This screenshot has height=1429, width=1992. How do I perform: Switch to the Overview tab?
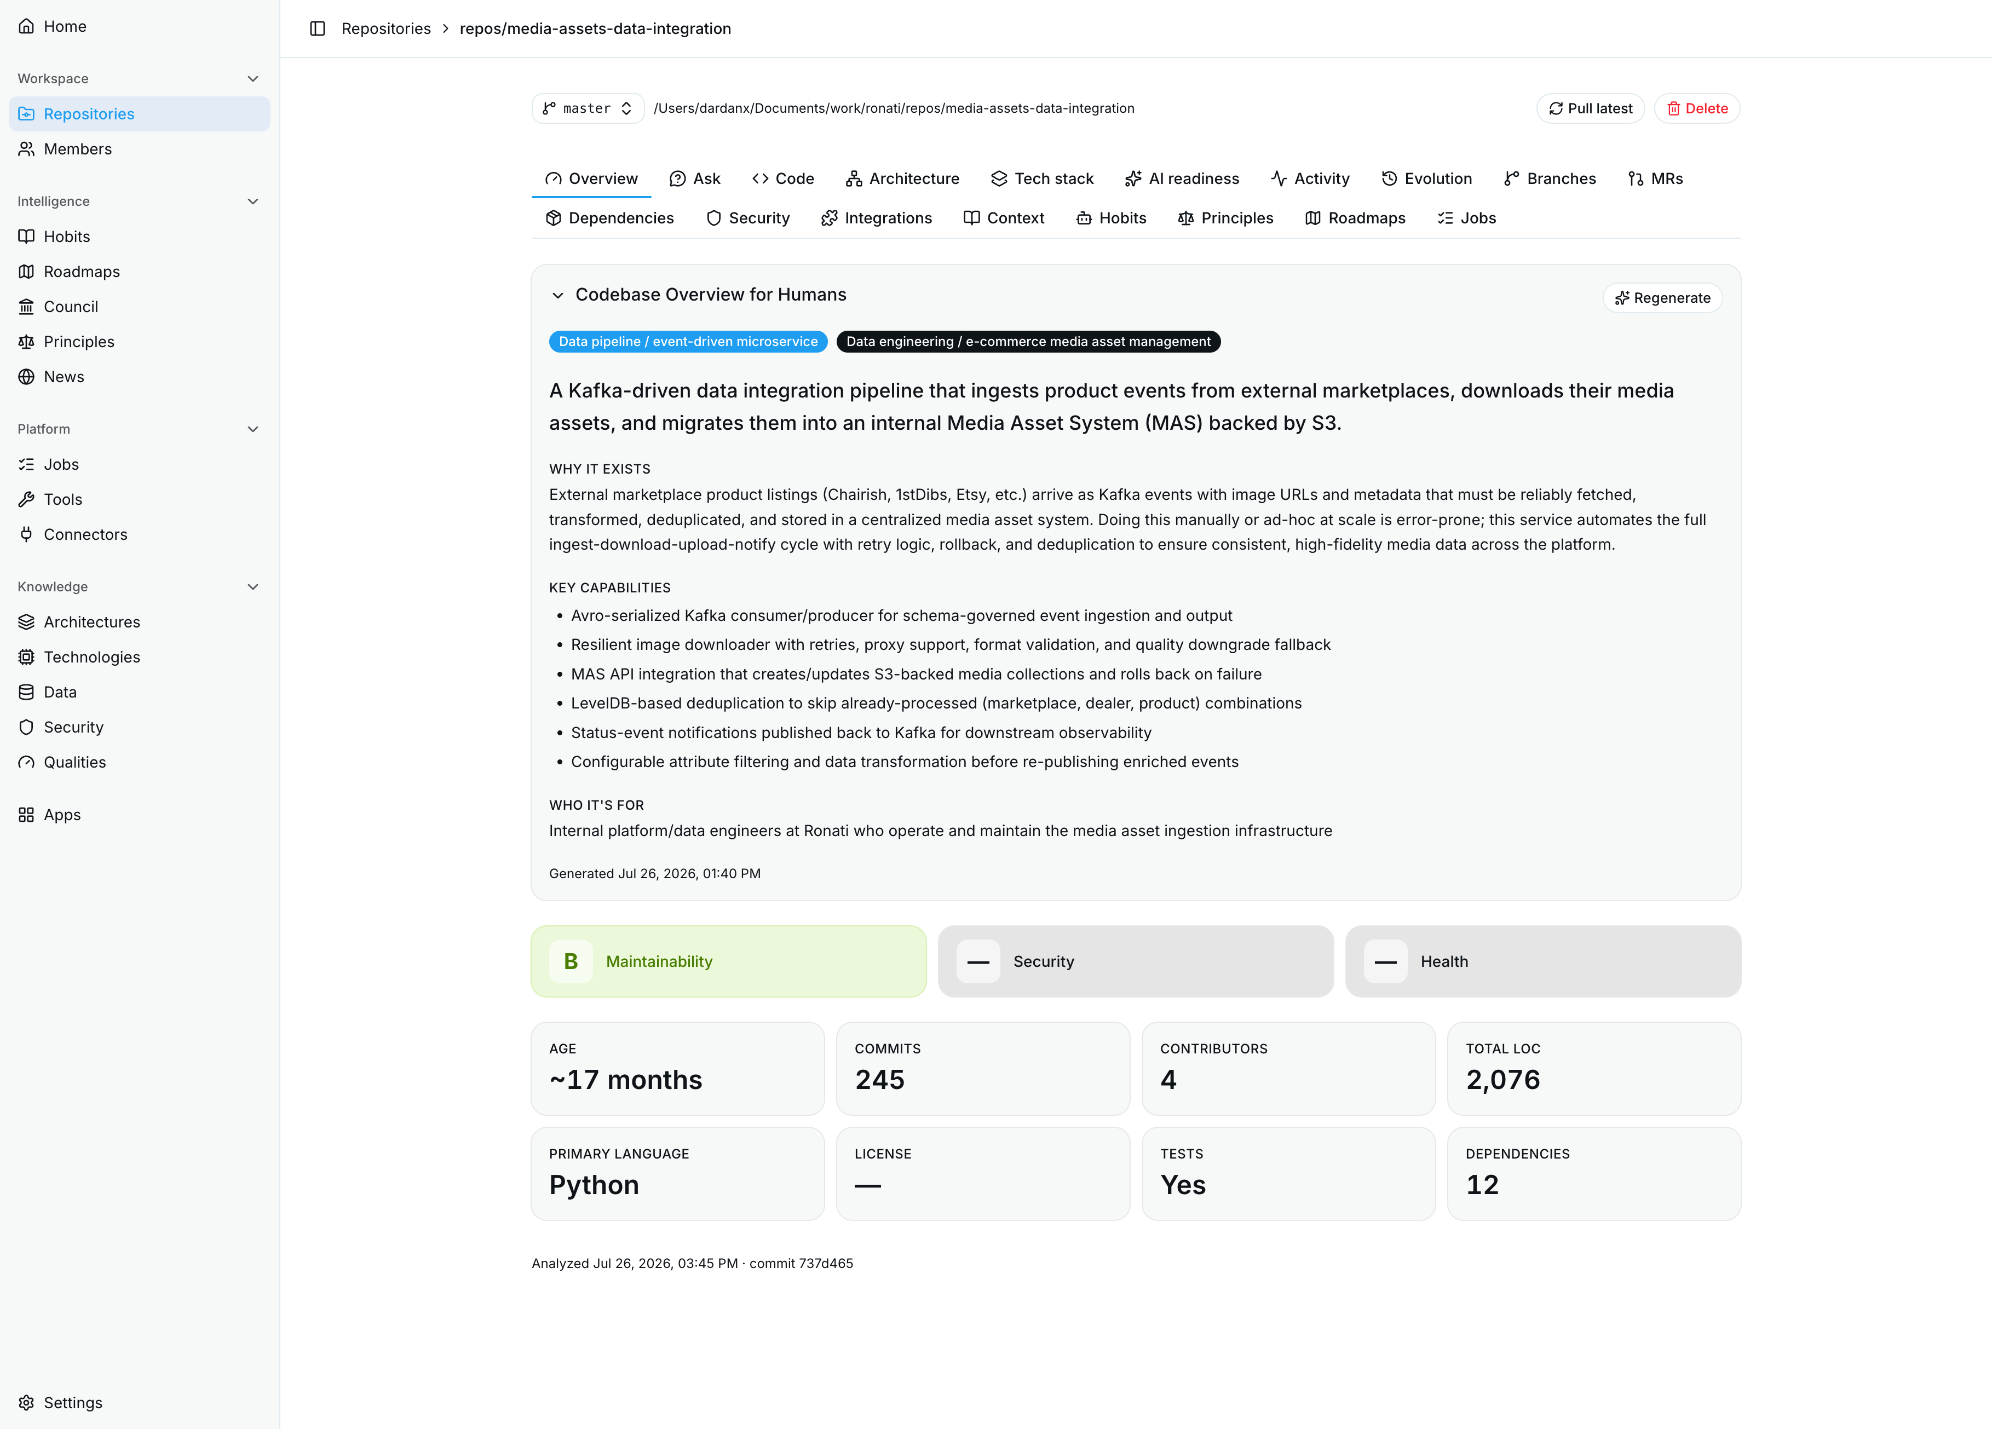point(591,178)
